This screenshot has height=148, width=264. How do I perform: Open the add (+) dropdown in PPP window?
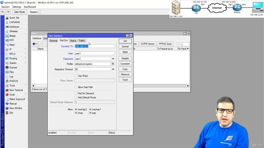35,44
